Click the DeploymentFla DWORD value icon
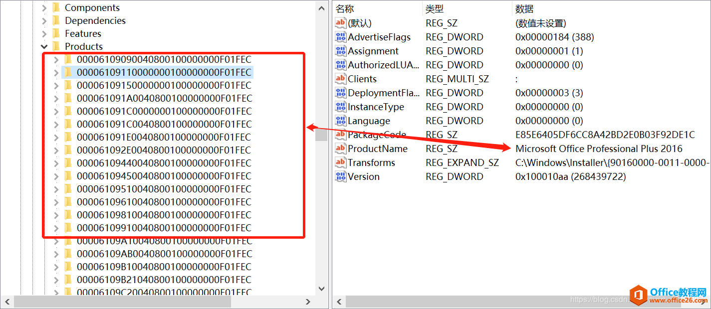The width and height of the screenshot is (711, 309). [x=341, y=93]
